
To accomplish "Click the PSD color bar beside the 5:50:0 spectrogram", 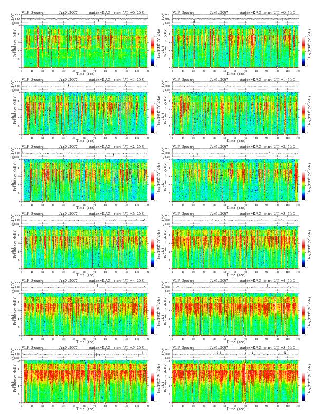I will pos(304,386).
